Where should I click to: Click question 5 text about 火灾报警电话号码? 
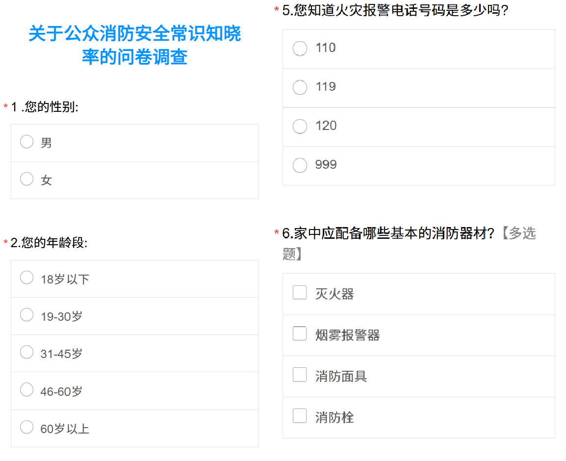tap(395, 10)
